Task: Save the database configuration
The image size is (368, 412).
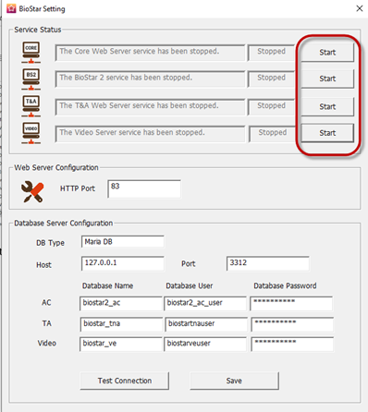Action: [x=234, y=381]
